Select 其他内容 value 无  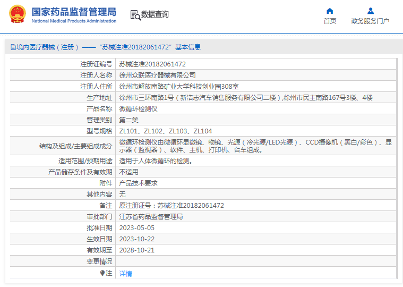pyautogui.click(x=122, y=195)
